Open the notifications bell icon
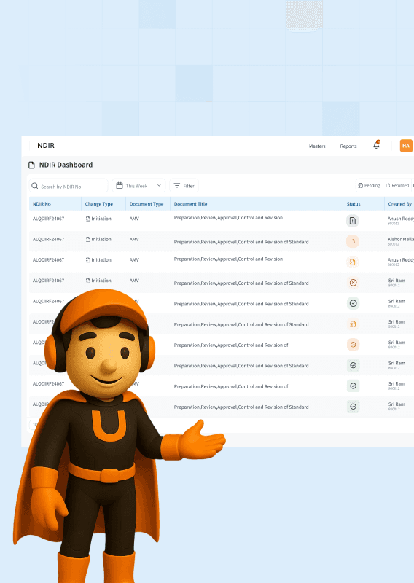The height and width of the screenshot is (583, 414). tap(376, 145)
